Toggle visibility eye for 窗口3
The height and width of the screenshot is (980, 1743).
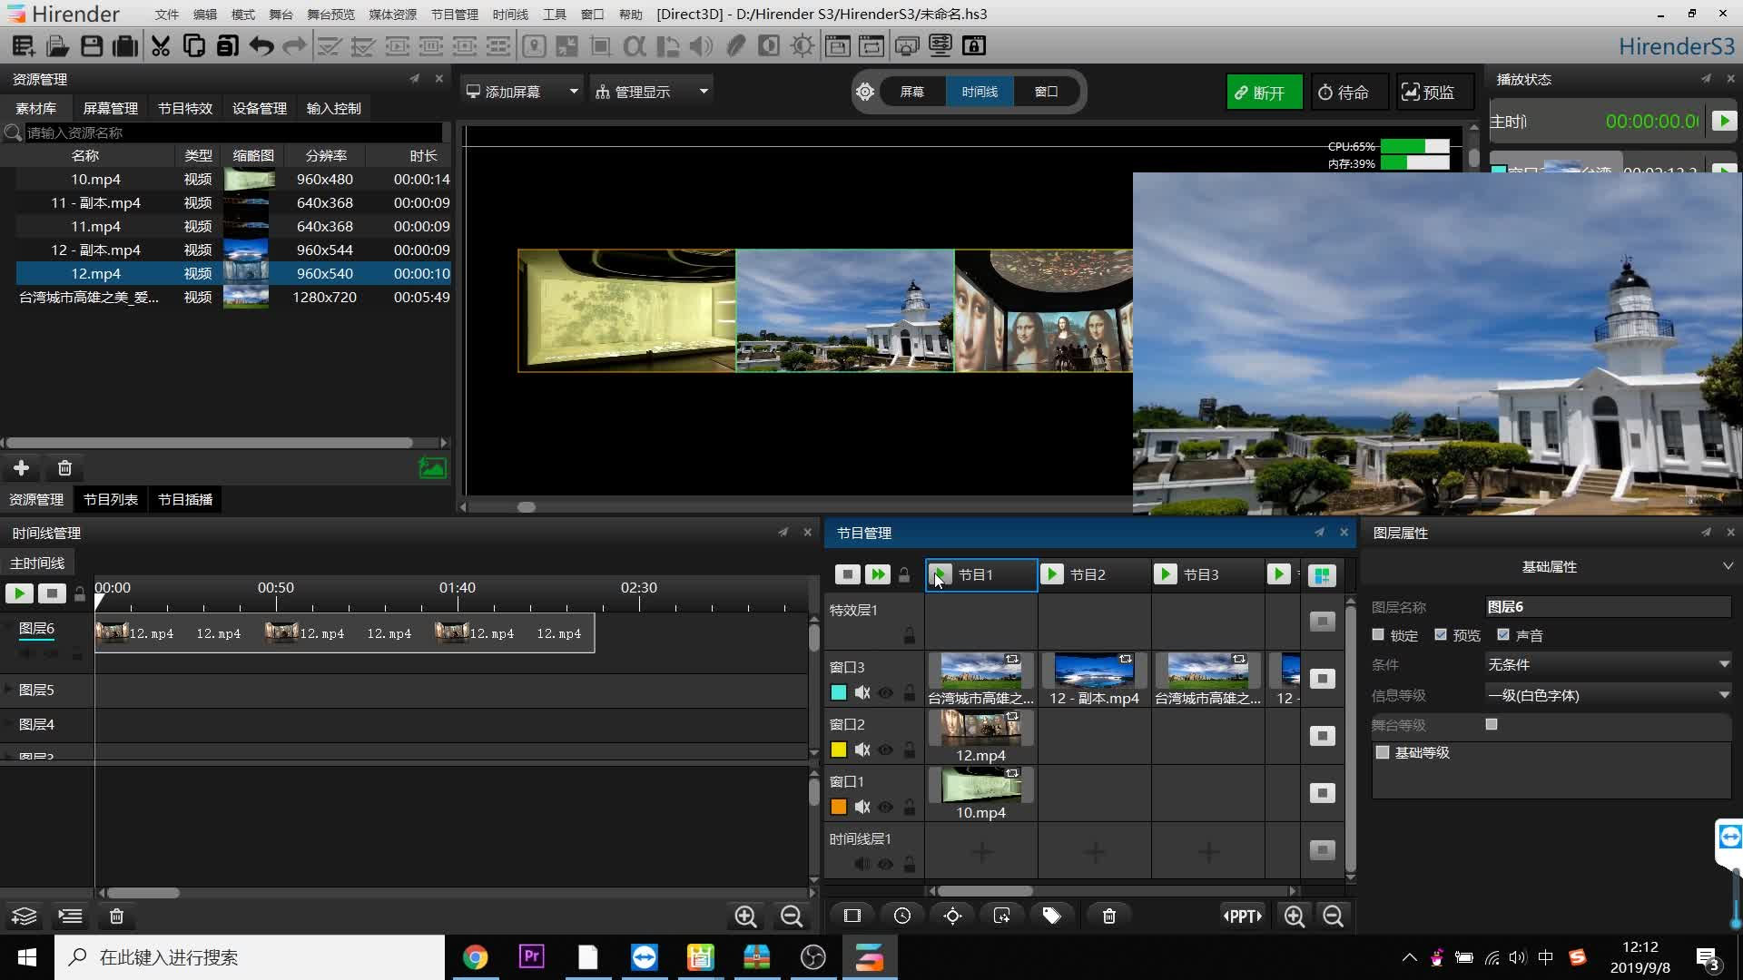[x=886, y=693]
